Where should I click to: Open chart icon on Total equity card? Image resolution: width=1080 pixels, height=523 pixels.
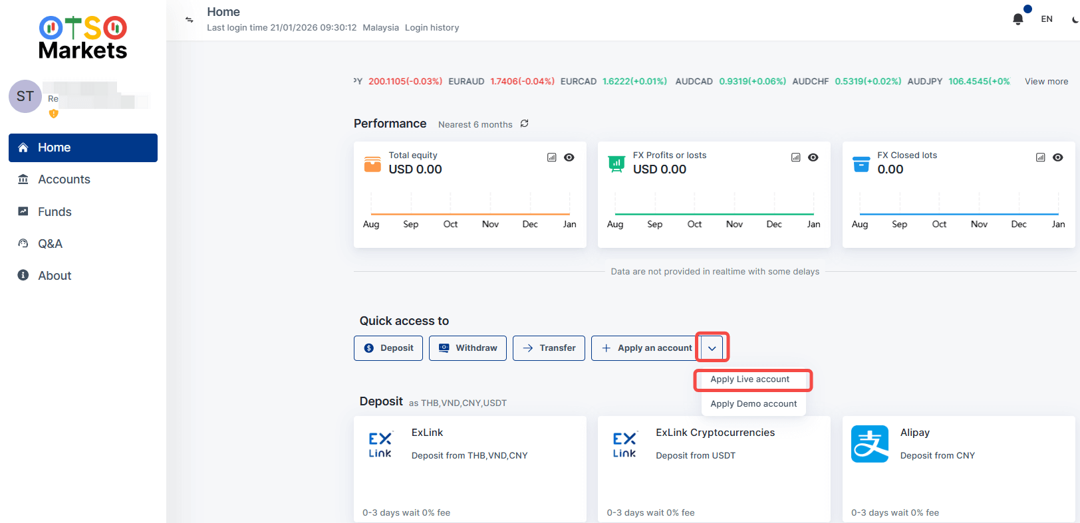551,157
